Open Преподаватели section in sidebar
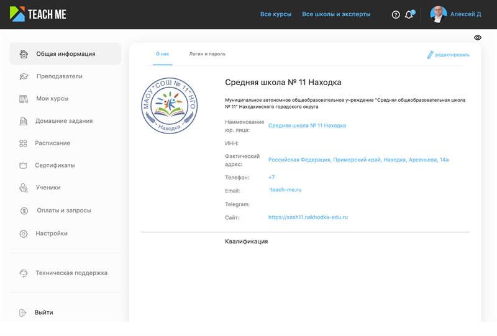Screen dimensions: 497x336 [x=59, y=76]
